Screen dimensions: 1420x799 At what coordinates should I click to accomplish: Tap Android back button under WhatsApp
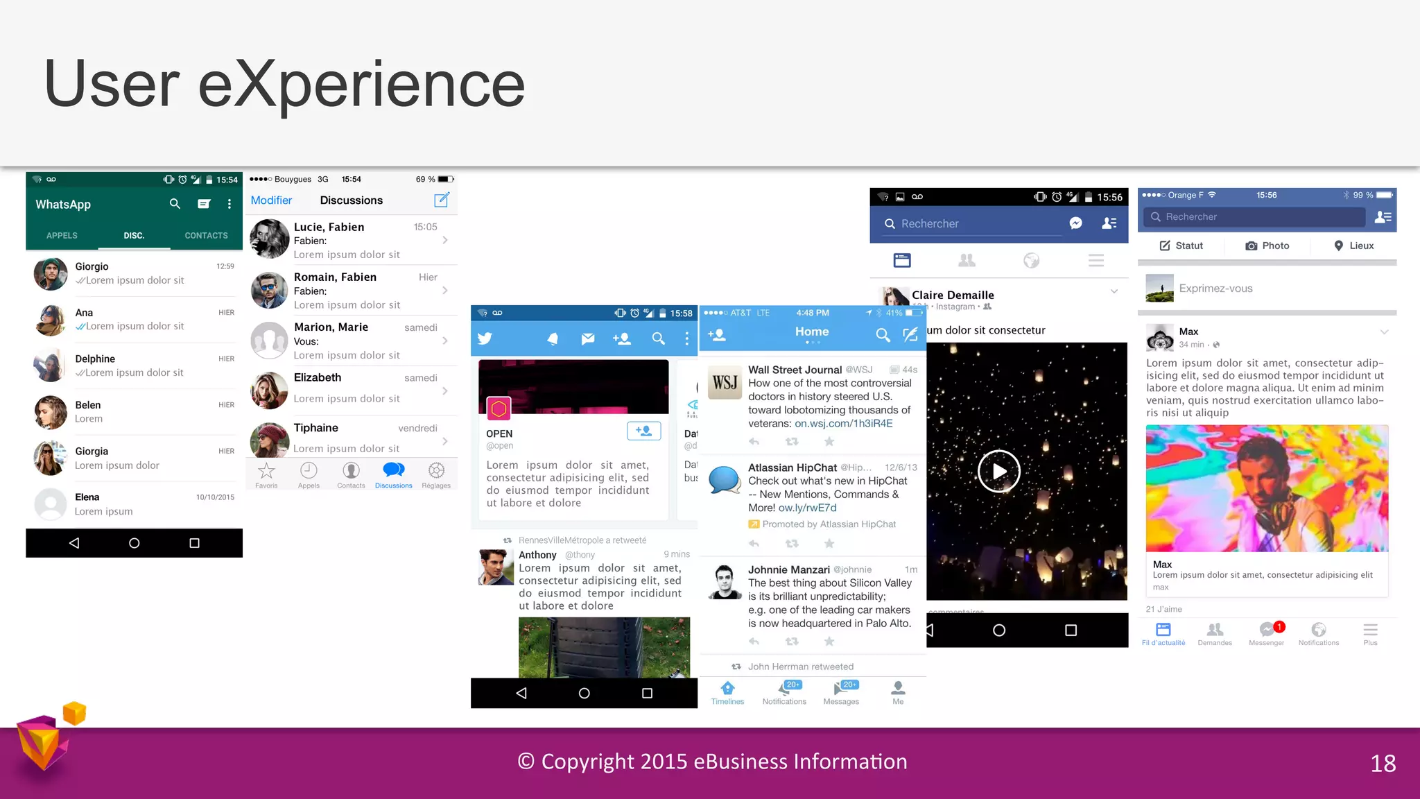[74, 543]
